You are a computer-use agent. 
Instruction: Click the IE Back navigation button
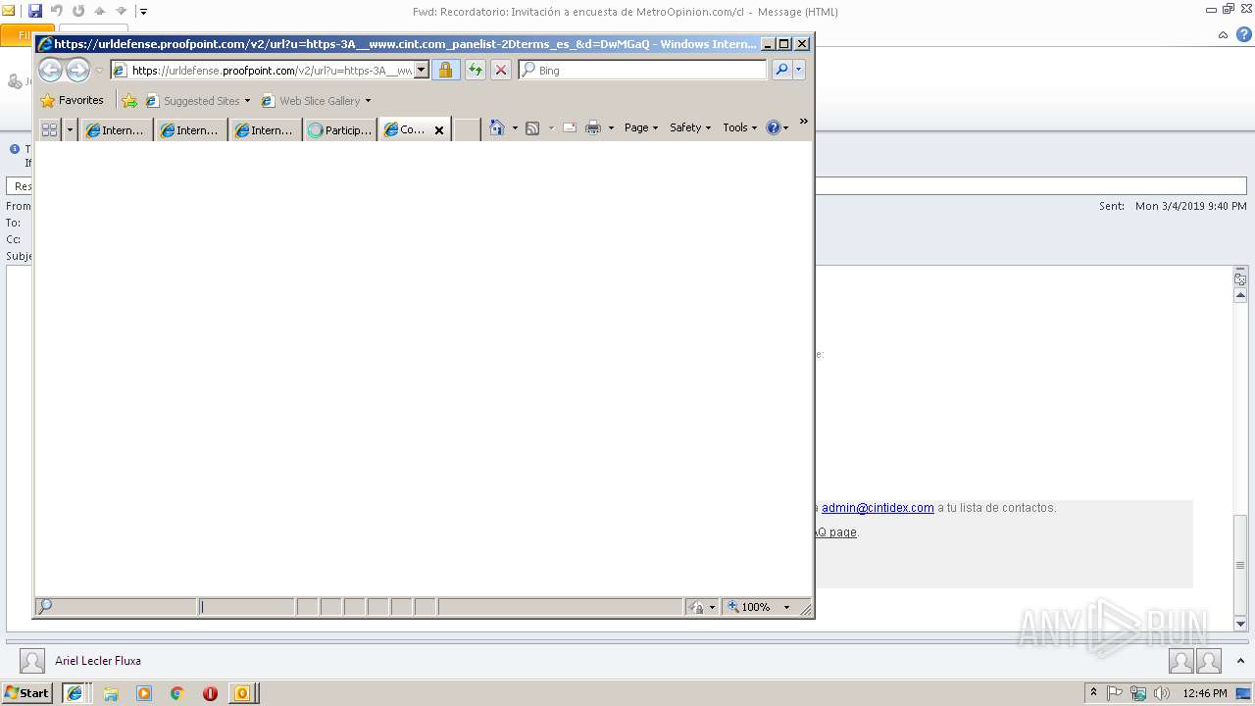pyautogui.click(x=50, y=70)
